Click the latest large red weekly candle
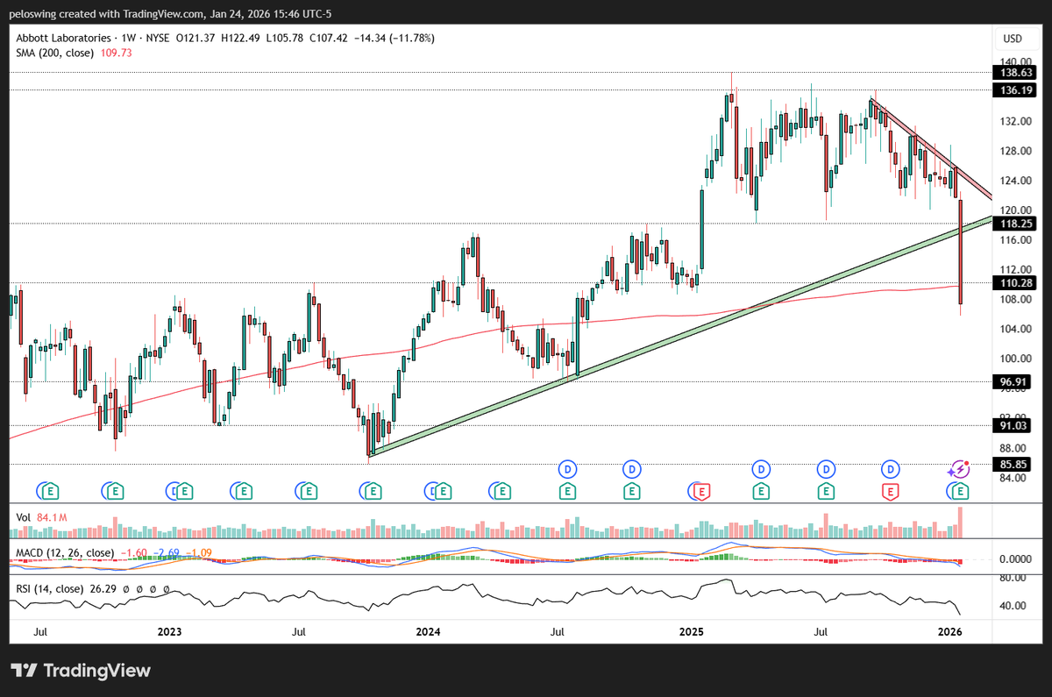Viewport: 1052px width, 697px height. click(962, 252)
